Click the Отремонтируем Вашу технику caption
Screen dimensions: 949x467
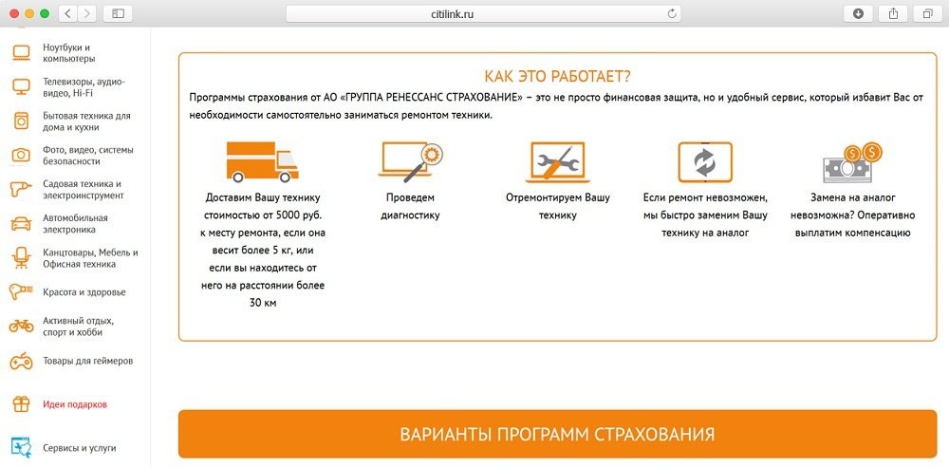point(557,207)
